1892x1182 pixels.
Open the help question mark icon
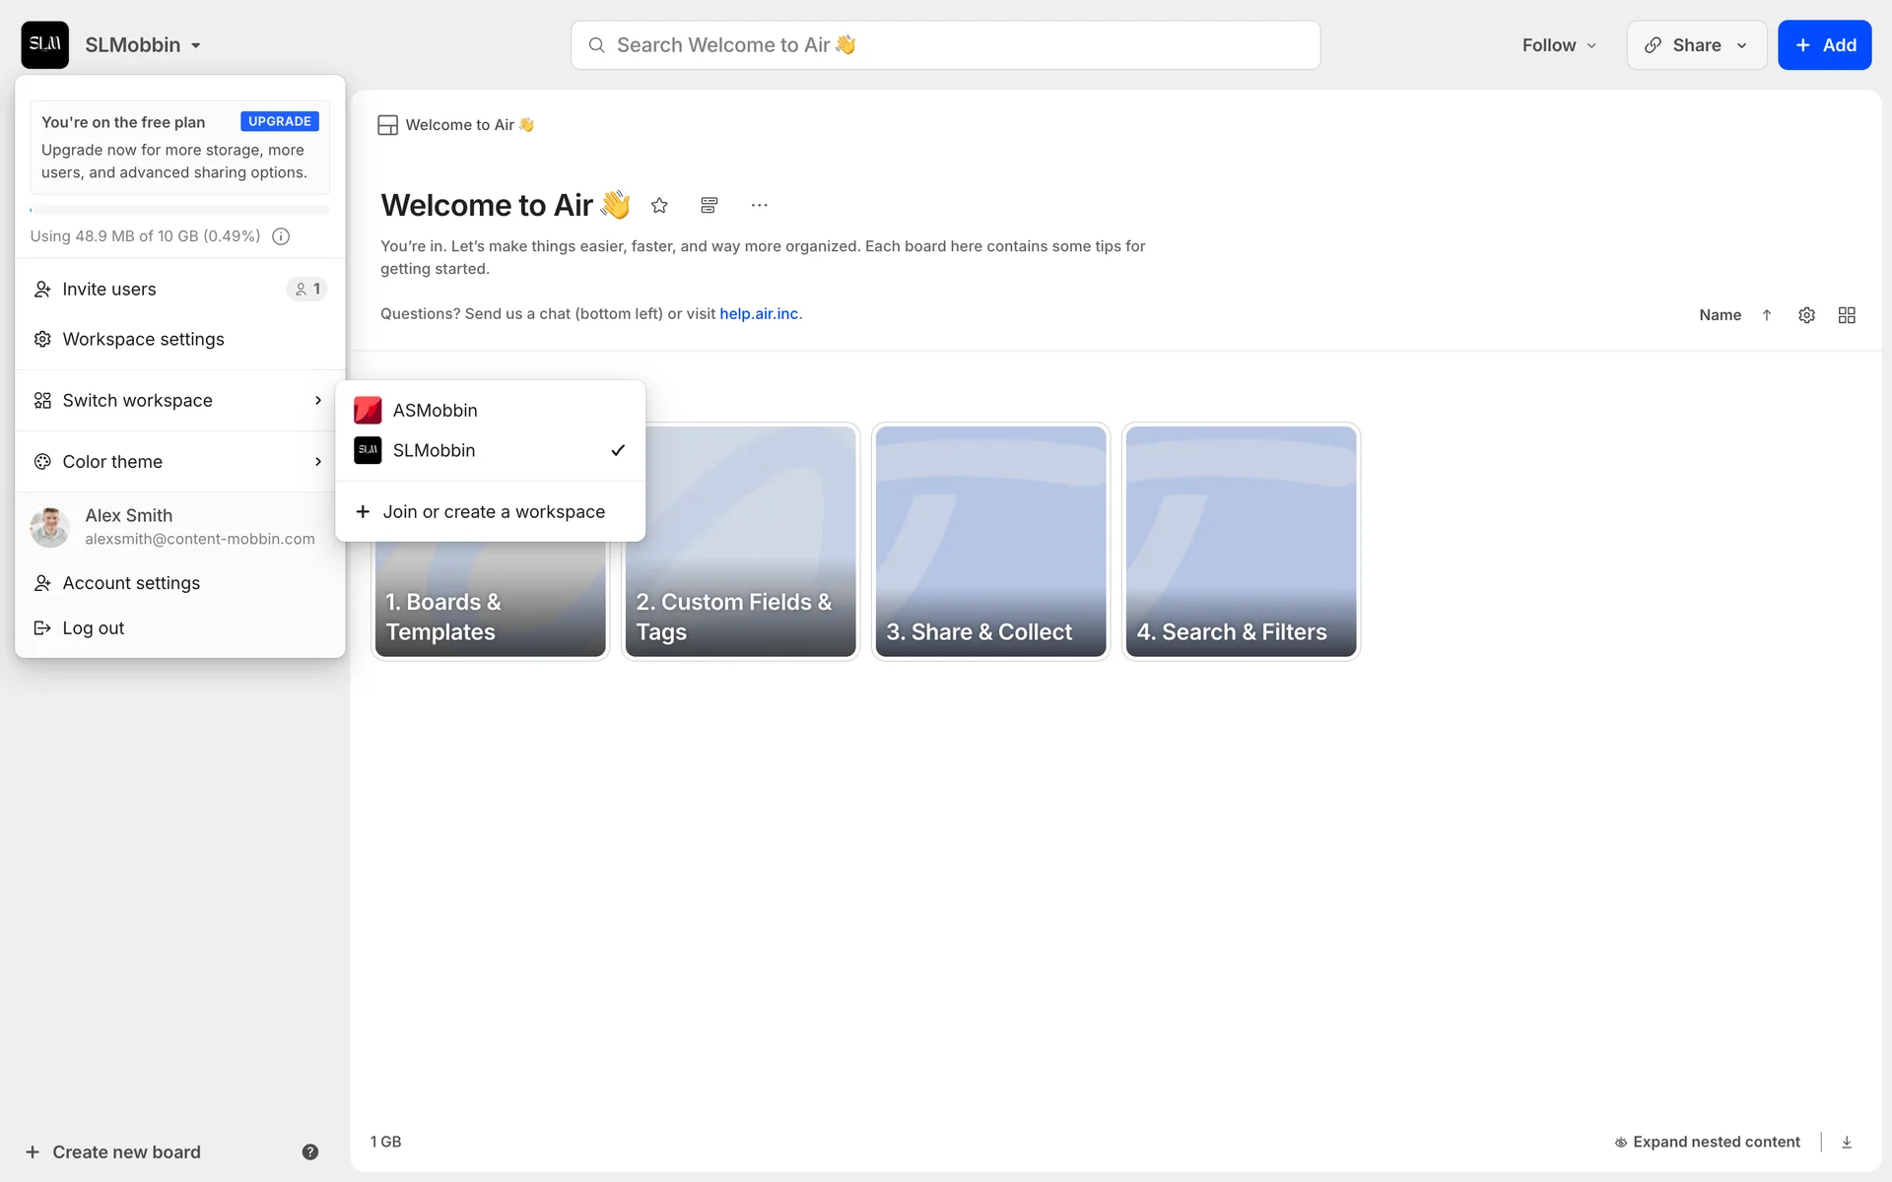pyautogui.click(x=309, y=1151)
